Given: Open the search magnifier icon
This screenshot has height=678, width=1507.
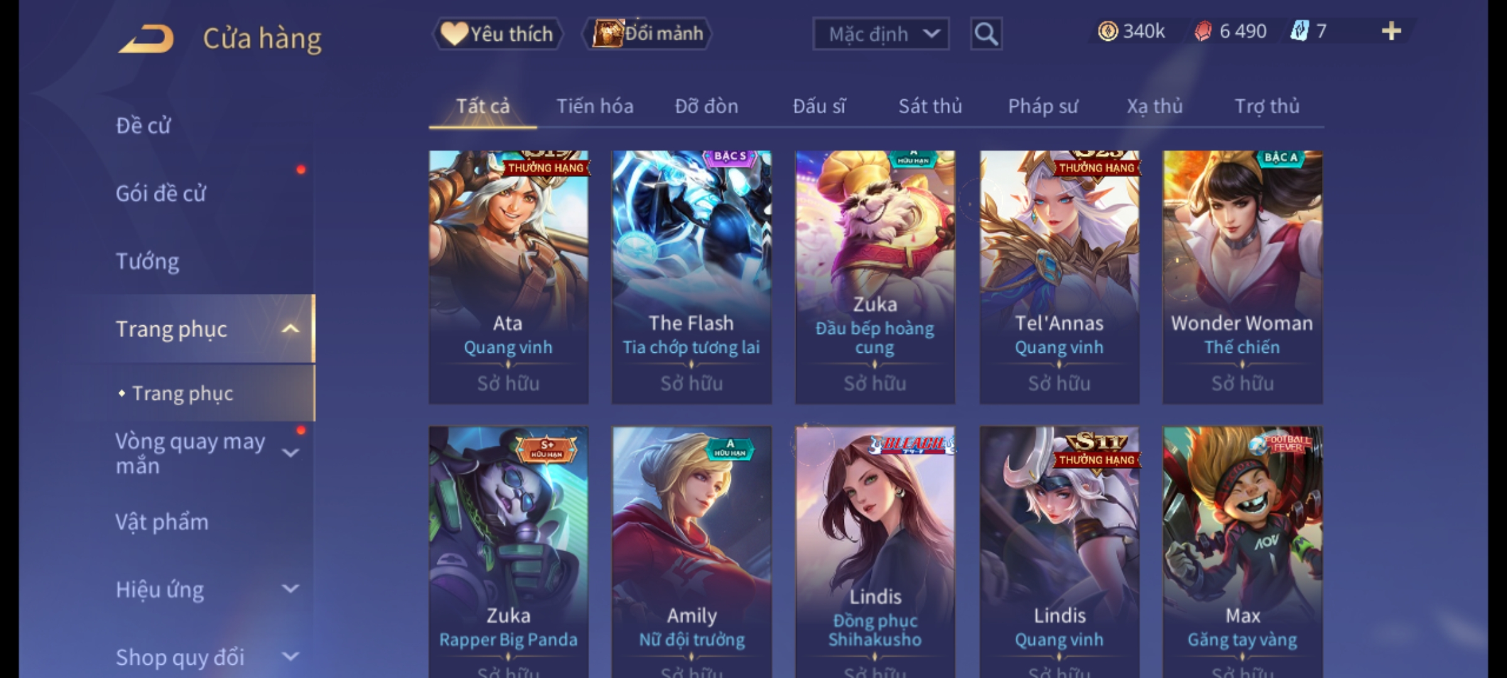Looking at the screenshot, I should tap(986, 34).
